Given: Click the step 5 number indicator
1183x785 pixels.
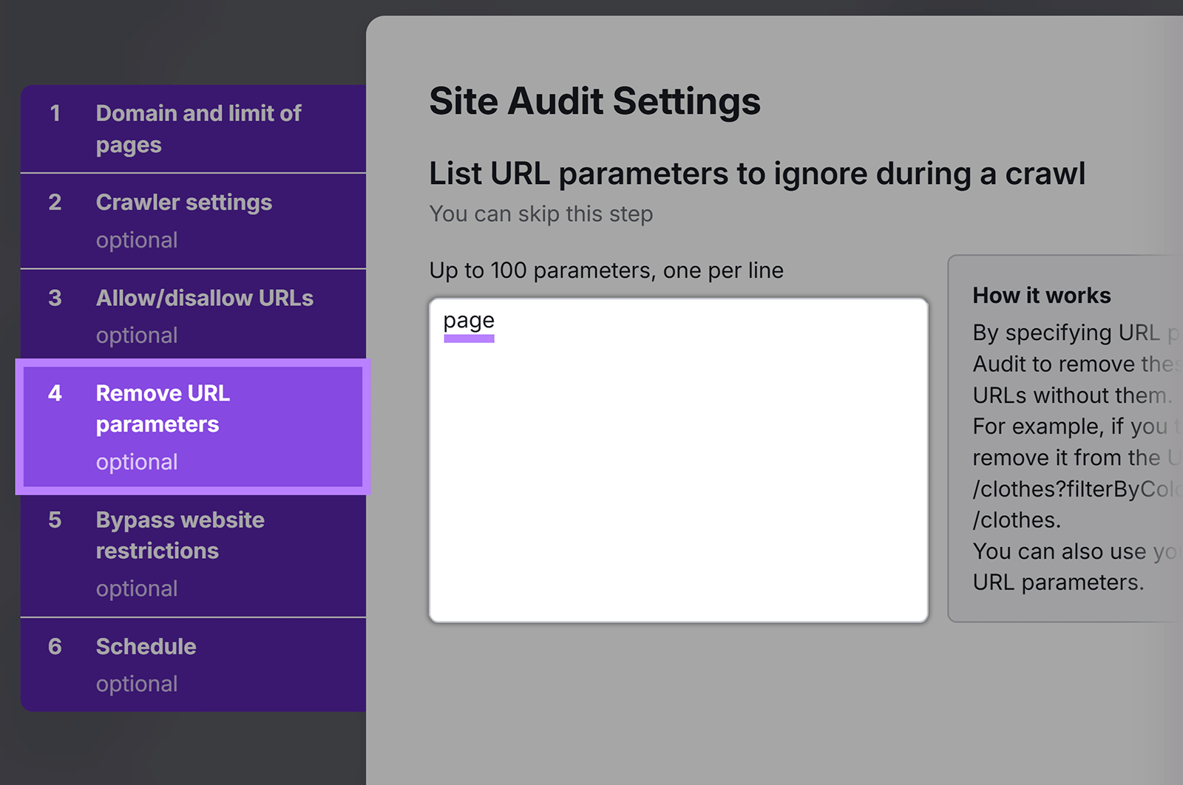Looking at the screenshot, I should point(56,520).
